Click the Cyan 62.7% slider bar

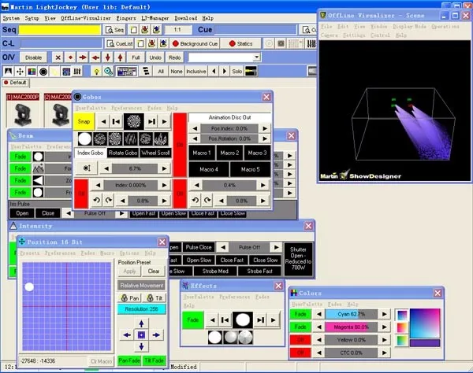352,314
